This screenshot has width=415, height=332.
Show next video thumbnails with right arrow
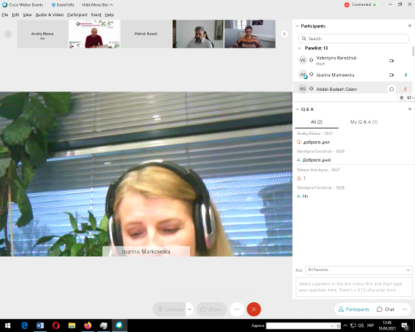point(284,34)
